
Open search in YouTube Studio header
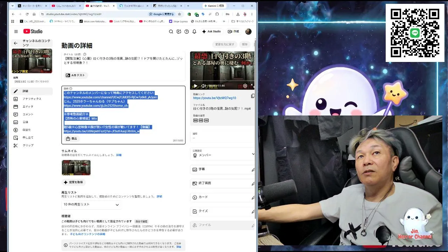(171, 31)
